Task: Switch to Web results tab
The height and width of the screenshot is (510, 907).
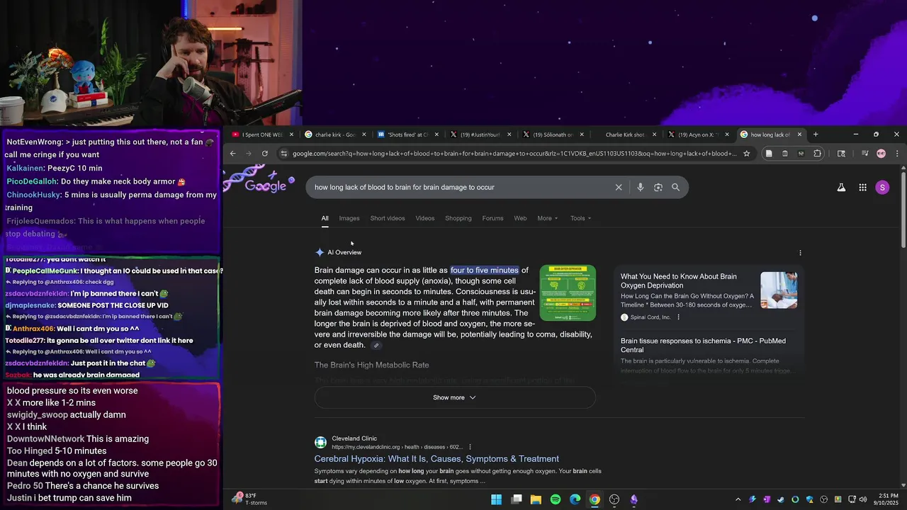Action: (x=520, y=218)
